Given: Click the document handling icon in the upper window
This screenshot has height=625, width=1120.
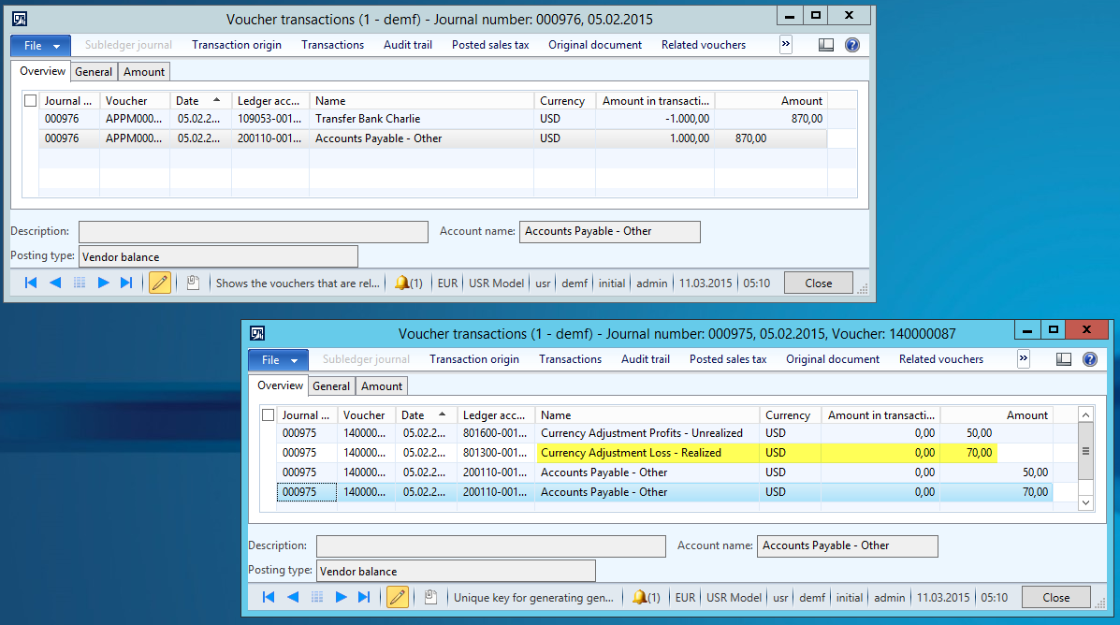Looking at the screenshot, I should tap(192, 283).
